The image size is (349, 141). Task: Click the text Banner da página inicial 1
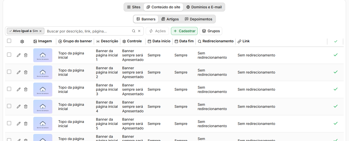[107, 55]
